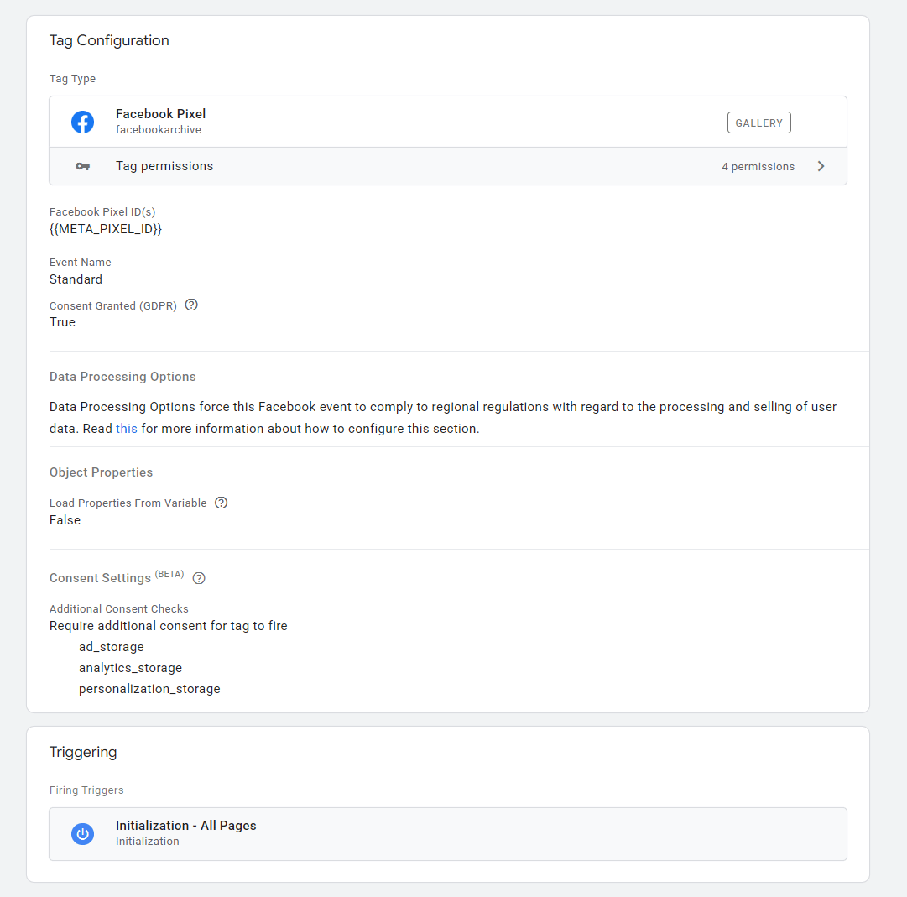Click the key icon beside Tag permissions
Image resolution: width=907 pixels, height=897 pixels.
point(82,166)
